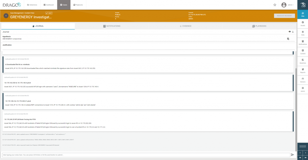This screenshot has height=160, width=308.
Task: Click the rewind double-arrow in the sidebar bottom
Action: pyautogui.click(x=300, y=158)
